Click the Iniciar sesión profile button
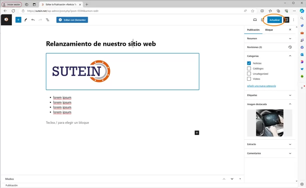306x188 pixels. click(x=12, y=4)
